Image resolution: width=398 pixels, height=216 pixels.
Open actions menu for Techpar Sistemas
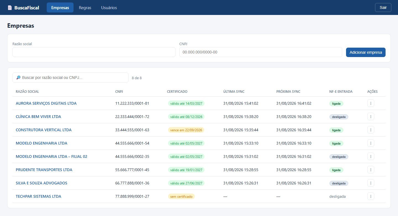(371, 196)
